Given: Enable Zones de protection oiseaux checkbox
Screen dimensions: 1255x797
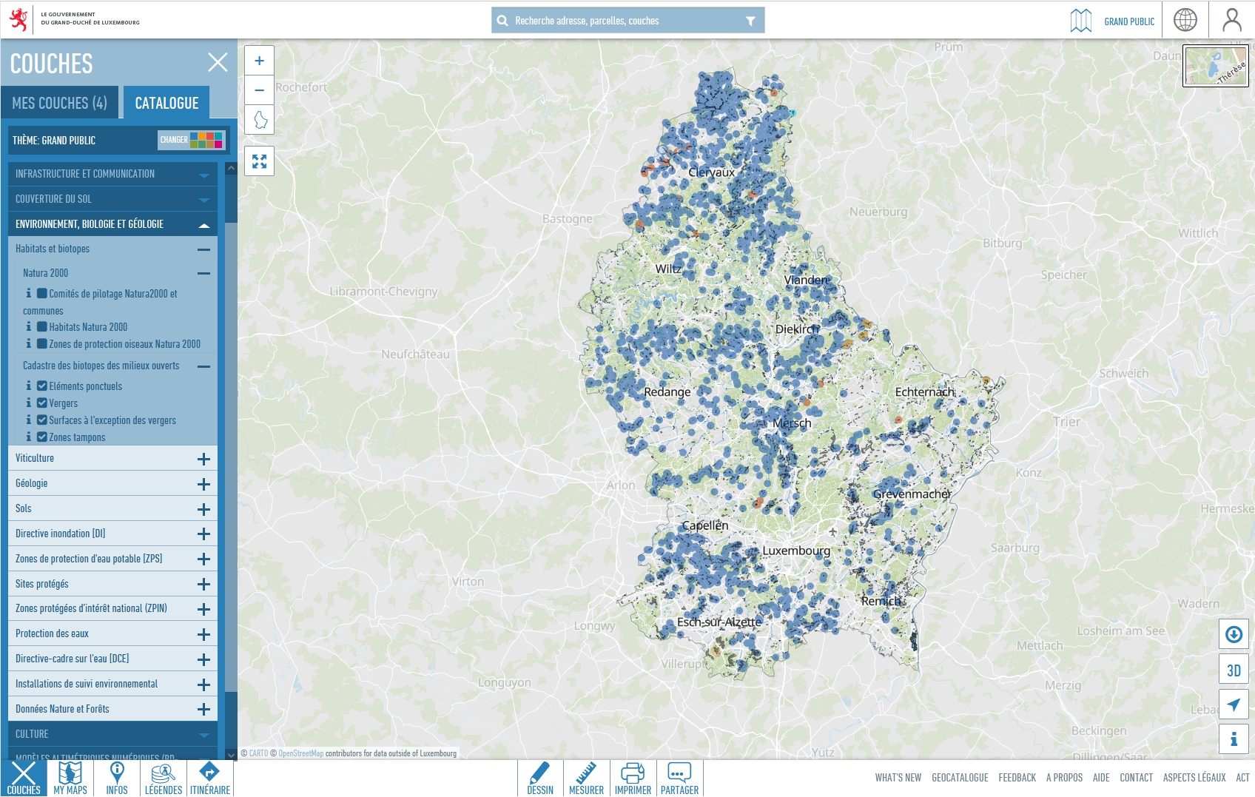Looking at the screenshot, I should (42, 343).
